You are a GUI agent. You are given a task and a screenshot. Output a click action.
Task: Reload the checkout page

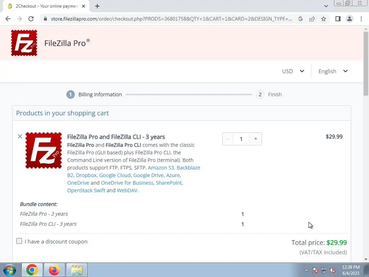coord(31,19)
